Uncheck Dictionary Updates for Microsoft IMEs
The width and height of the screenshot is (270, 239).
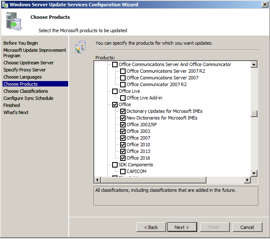[123, 111]
